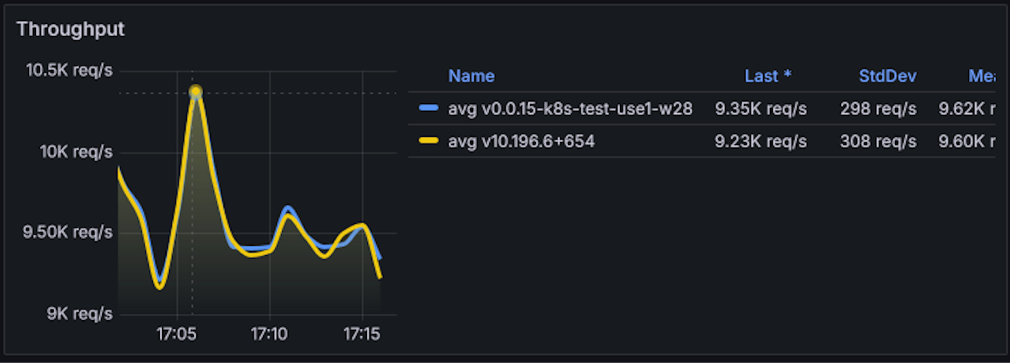Click the highlighted peak data point

tap(196, 91)
